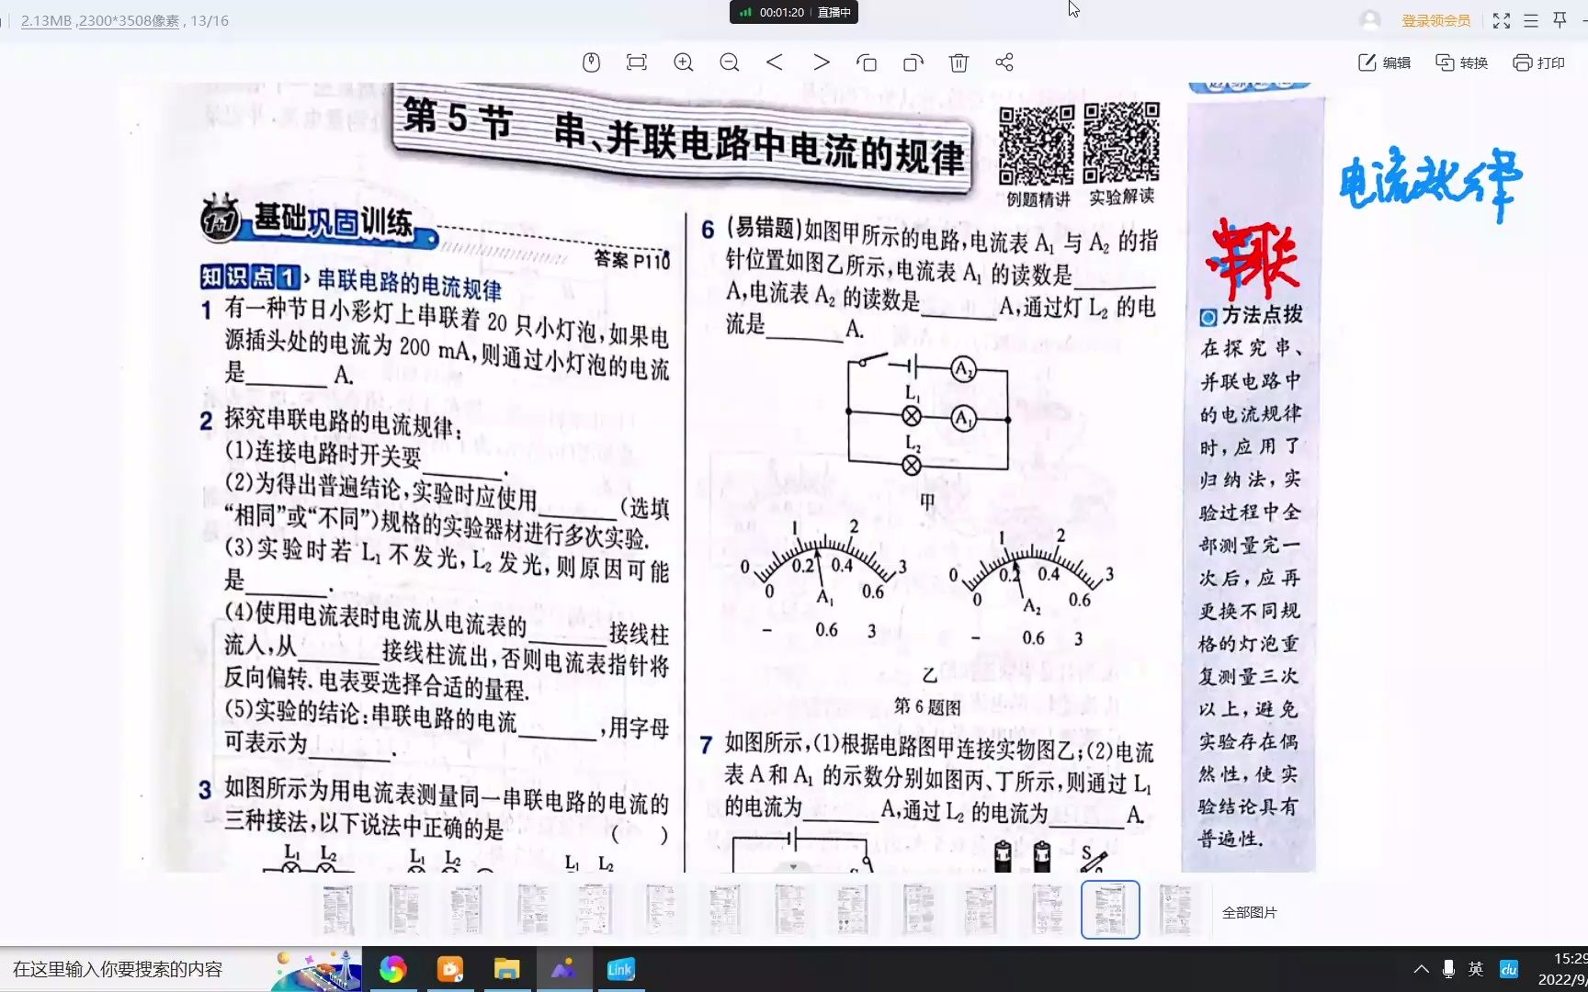Image resolution: width=1588 pixels, height=992 pixels.
Task: Click the small collapse arrow above the filmstrip
Action: click(793, 866)
